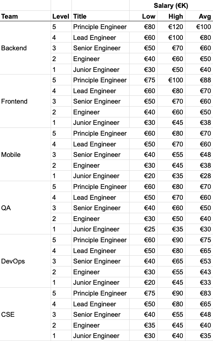Click the Team column header
The image size is (213, 341).
point(25,16)
